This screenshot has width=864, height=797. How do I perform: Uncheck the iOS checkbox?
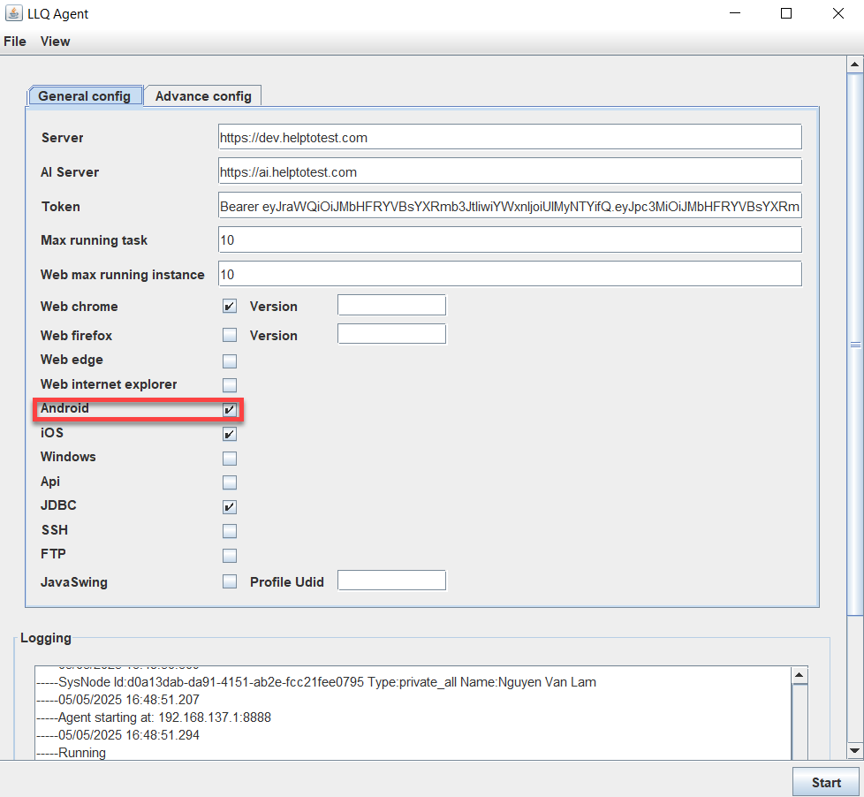coord(230,434)
